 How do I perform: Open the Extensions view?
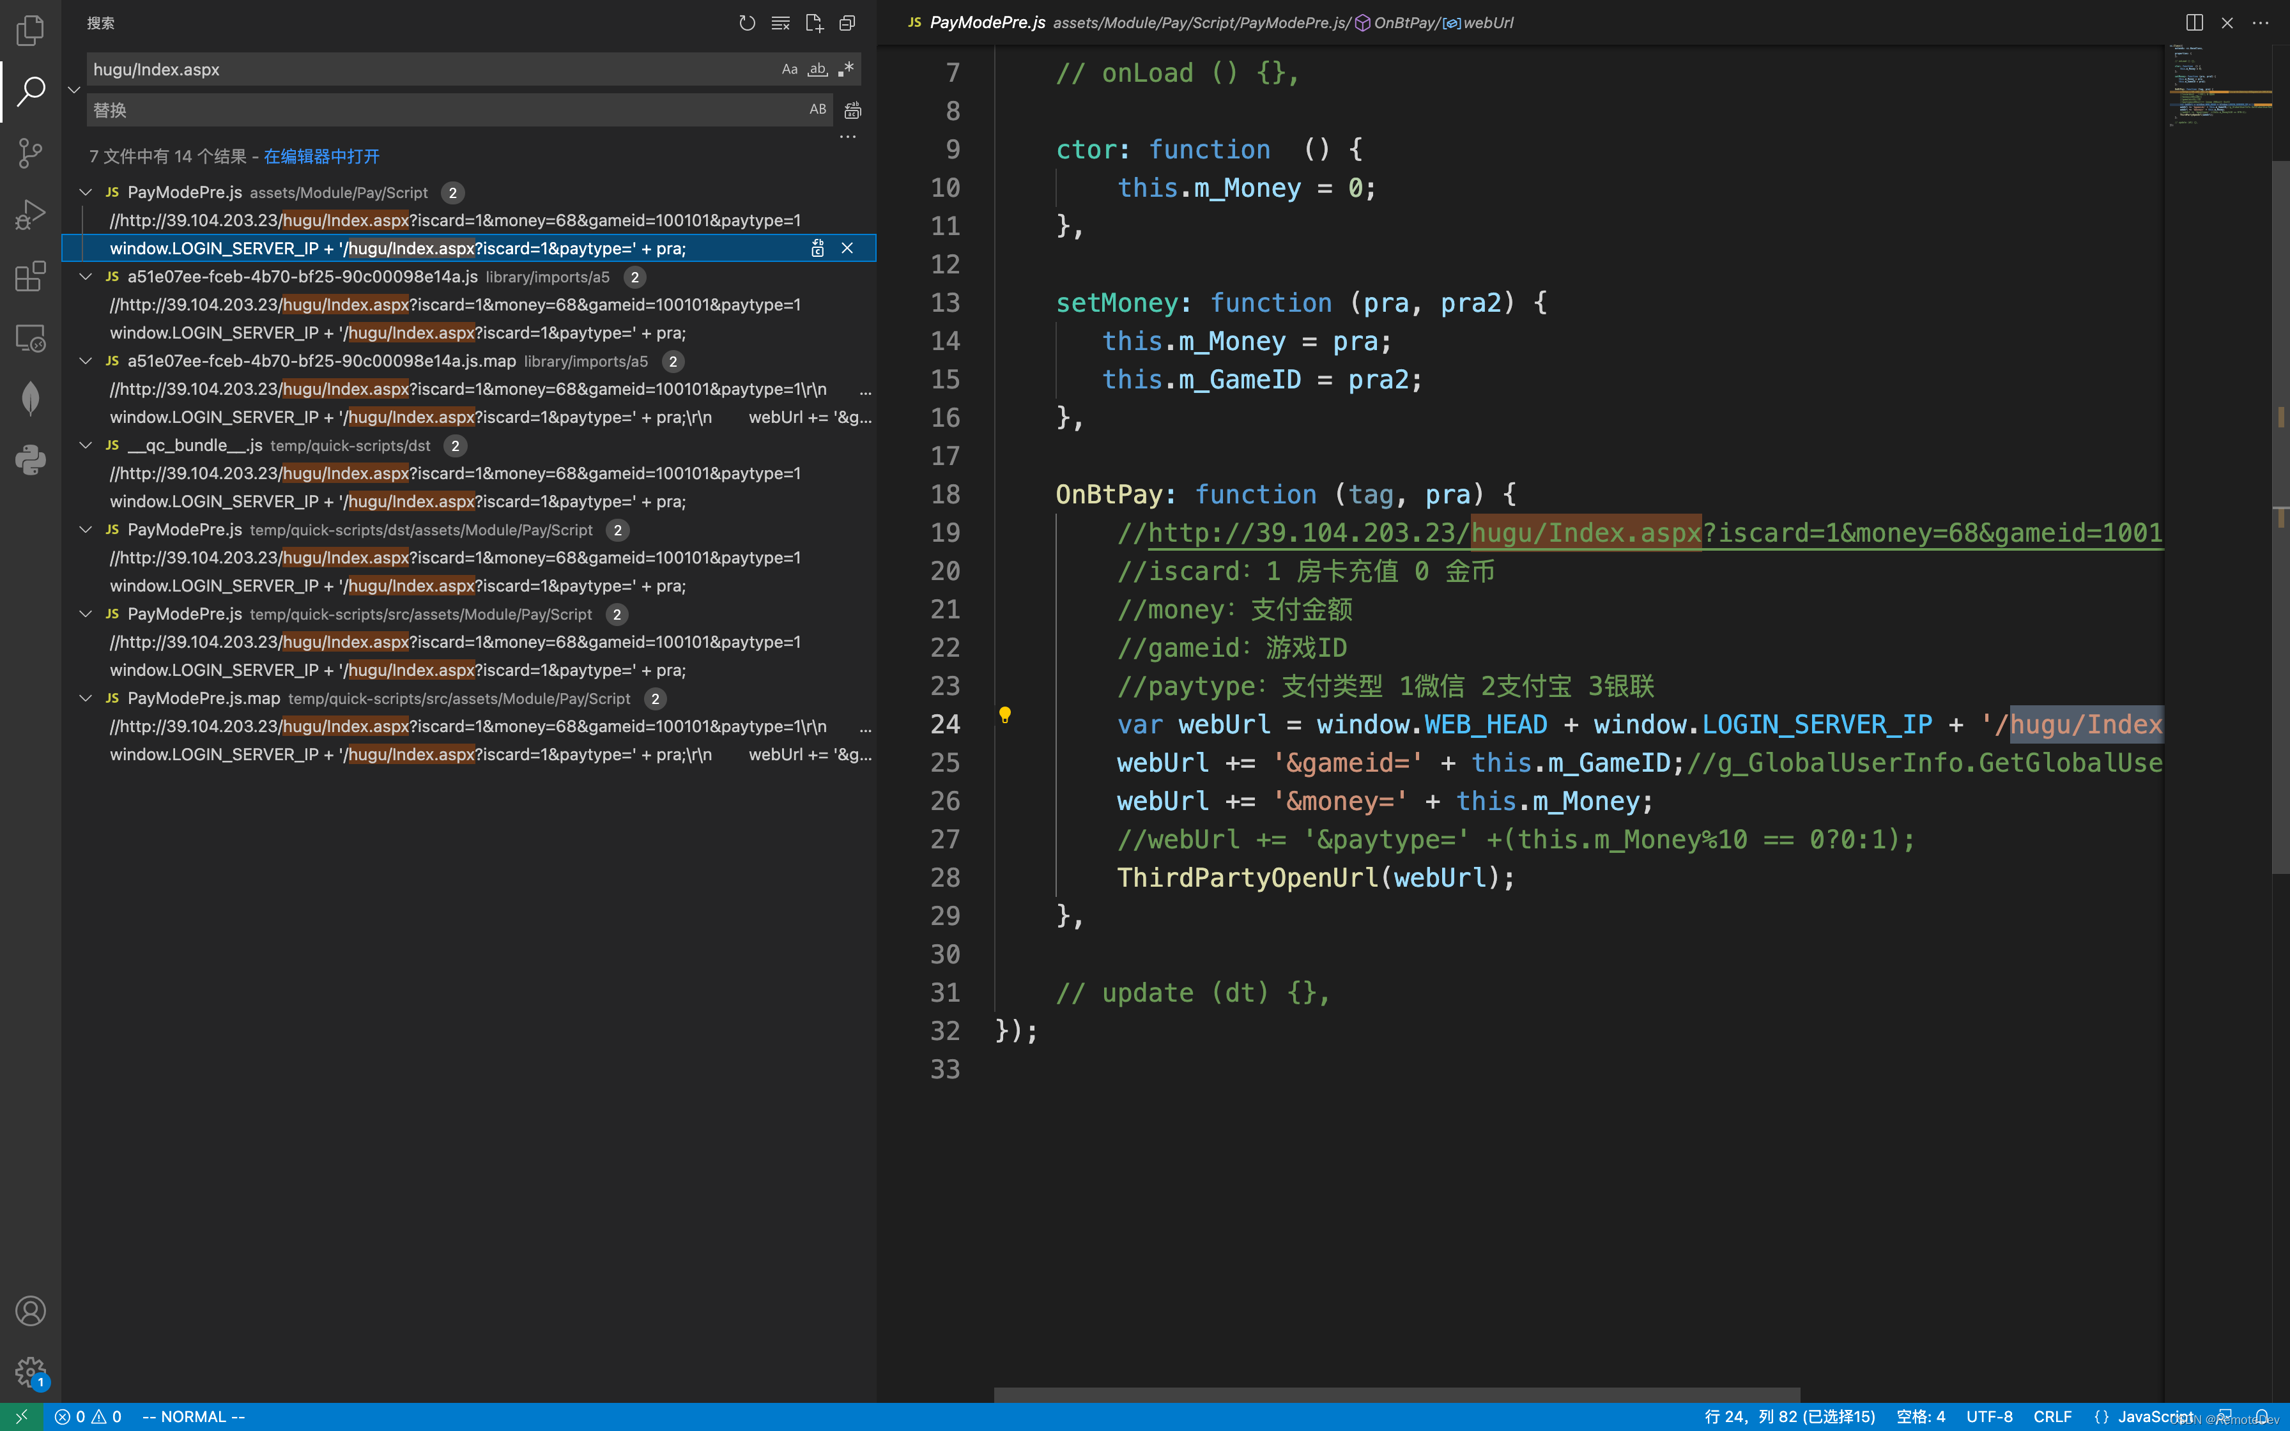[30, 277]
